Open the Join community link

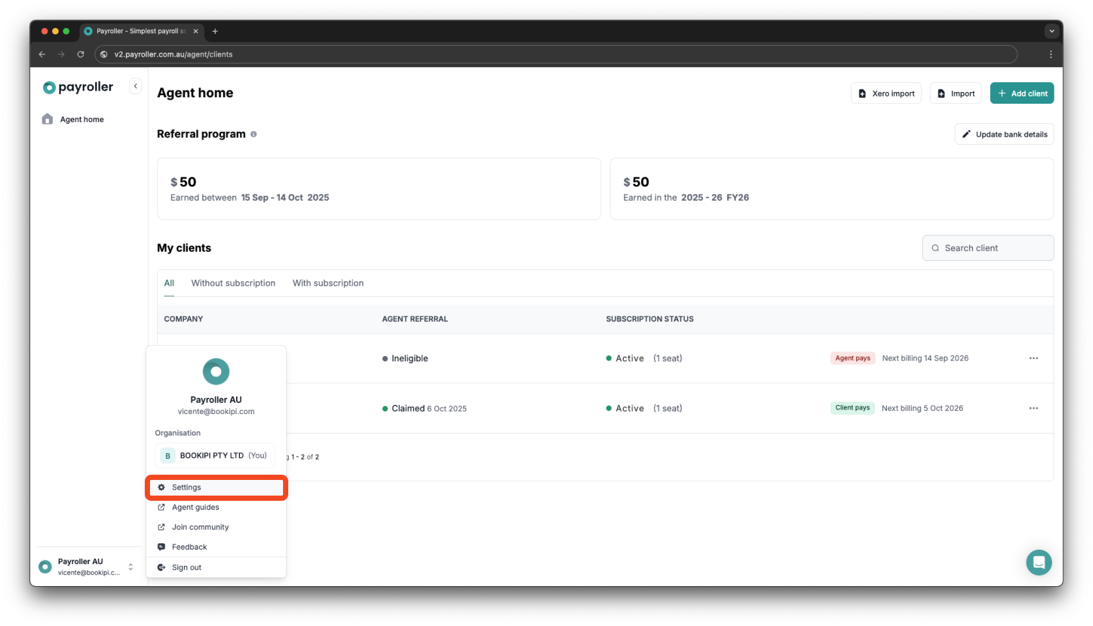(200, 527)
